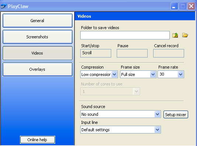
Task: Click the Number of cores dropdown arrow
Action: [137, 91]
